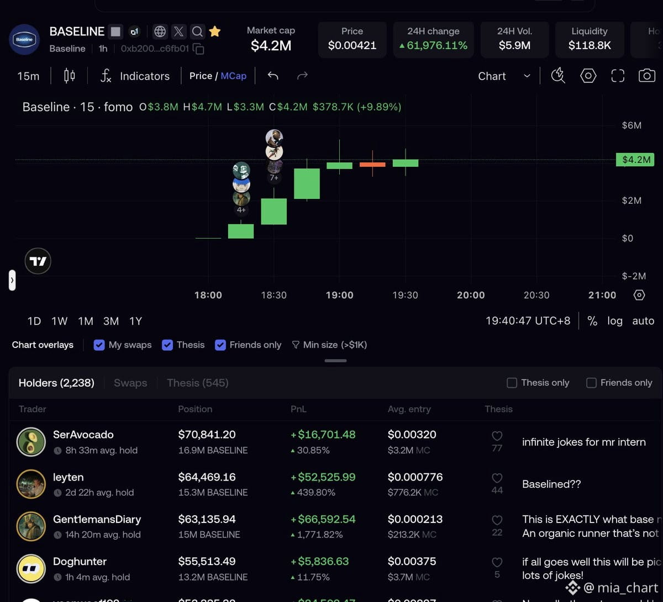Like leyten's thesis heart icon
663x602 pixels.
(x=497, y=478)
